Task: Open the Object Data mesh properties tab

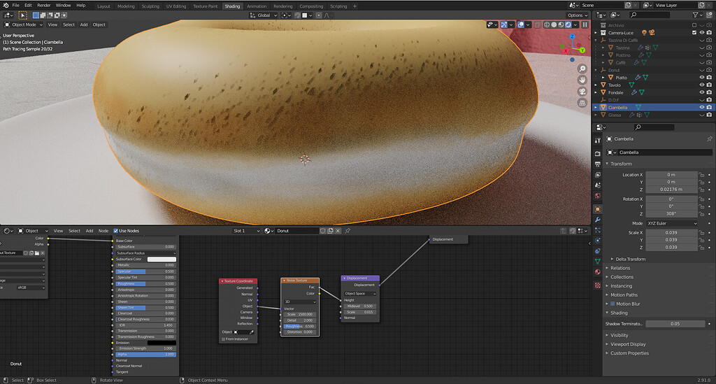Action: [597, 261]
